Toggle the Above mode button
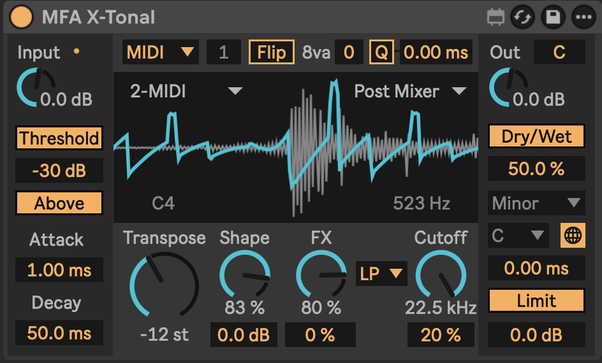The height and width of the screenshot is (363, 602). click(59, 203)
